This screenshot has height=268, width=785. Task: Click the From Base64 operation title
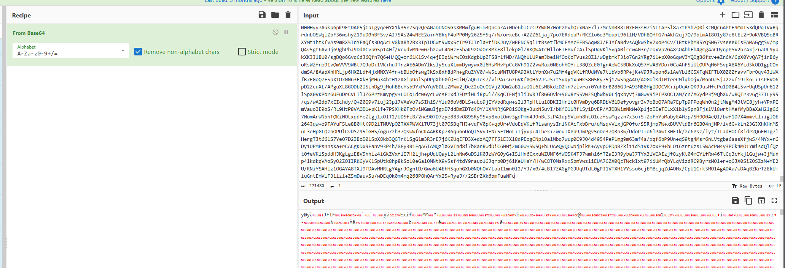click(29, 33)
